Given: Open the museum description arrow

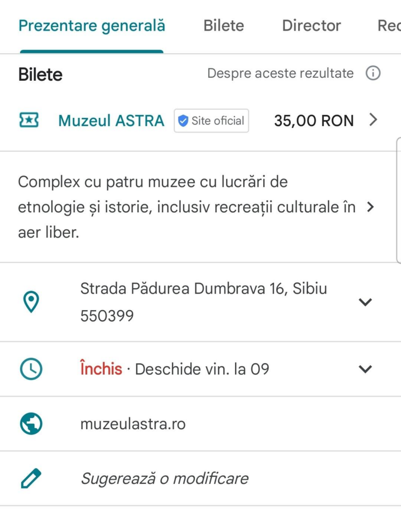Looking at the screenshot, I should (370, 207).
